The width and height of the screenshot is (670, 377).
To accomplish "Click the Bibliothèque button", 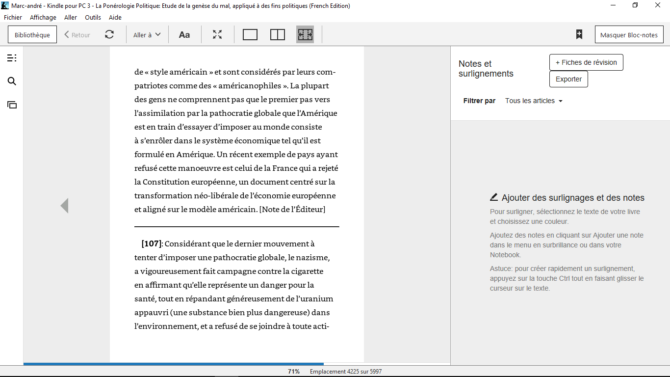I will pyautogui.click(x=32, y=35).
